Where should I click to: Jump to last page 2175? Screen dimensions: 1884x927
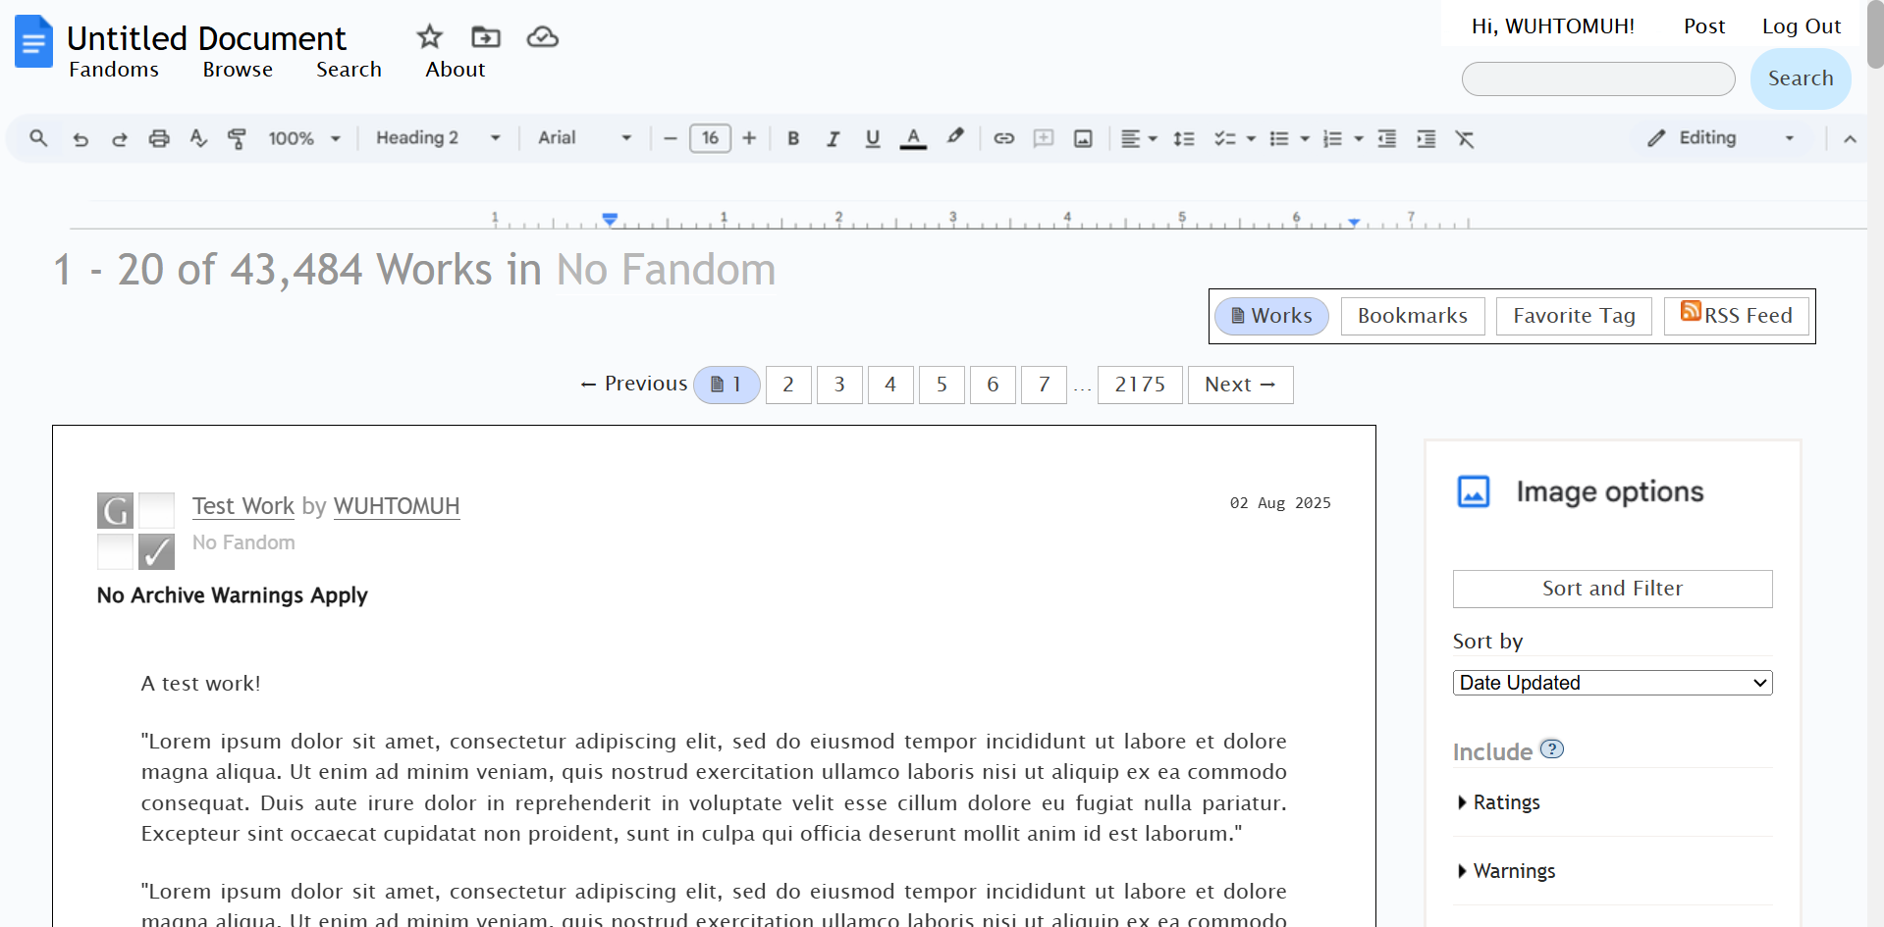tap(1140, 385)
